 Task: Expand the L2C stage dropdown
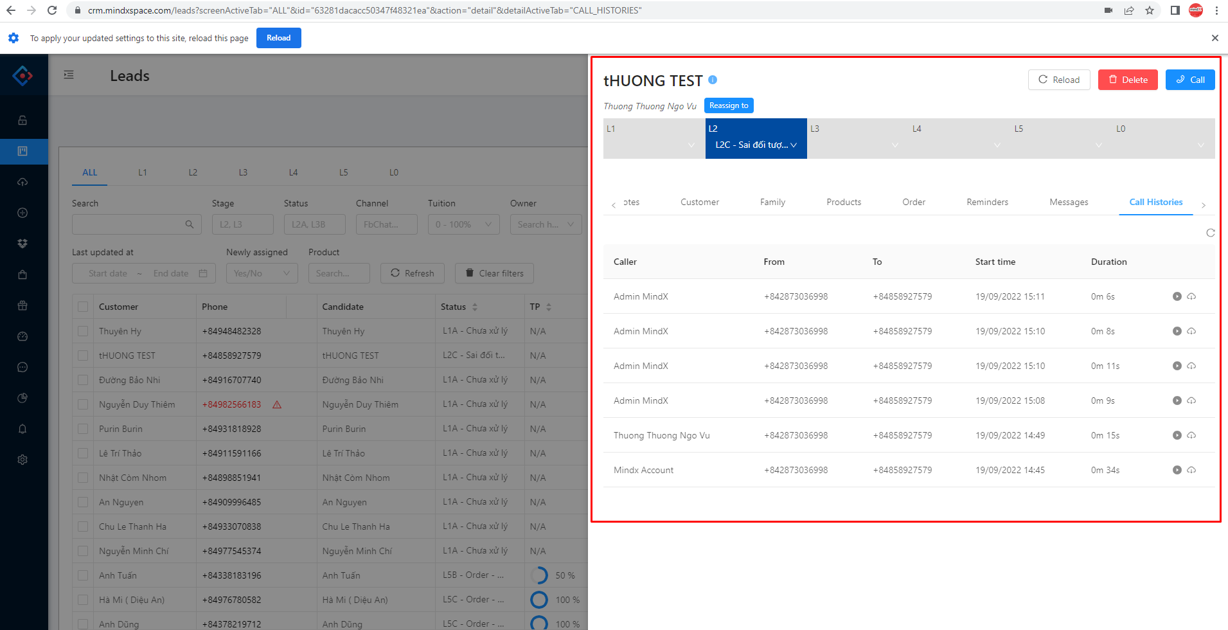756,145
